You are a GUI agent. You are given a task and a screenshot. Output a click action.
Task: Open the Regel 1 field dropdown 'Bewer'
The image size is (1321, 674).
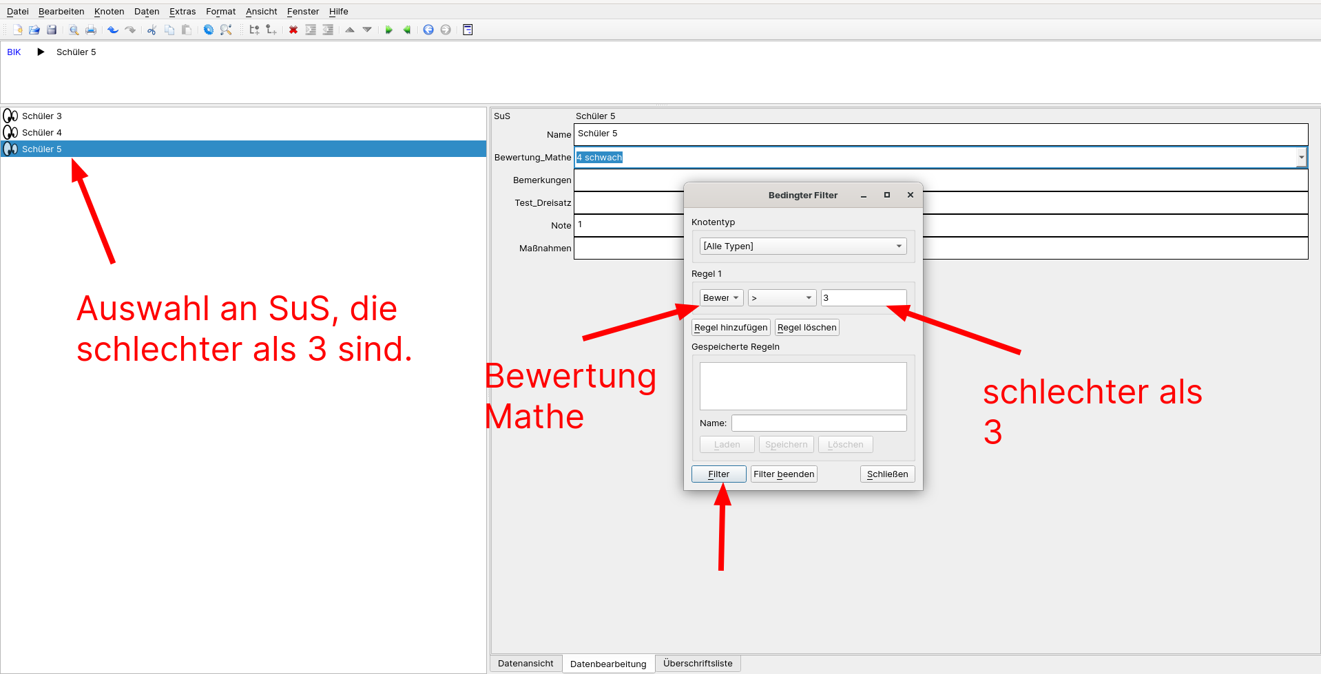(x=721, y=297)
